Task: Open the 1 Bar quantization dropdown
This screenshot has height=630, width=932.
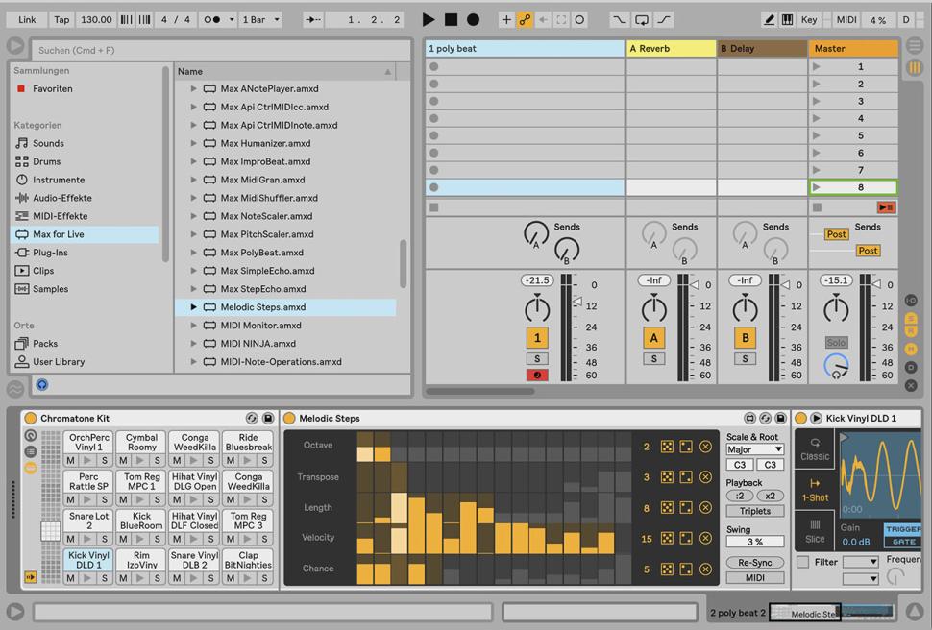Action: point(261,19)
